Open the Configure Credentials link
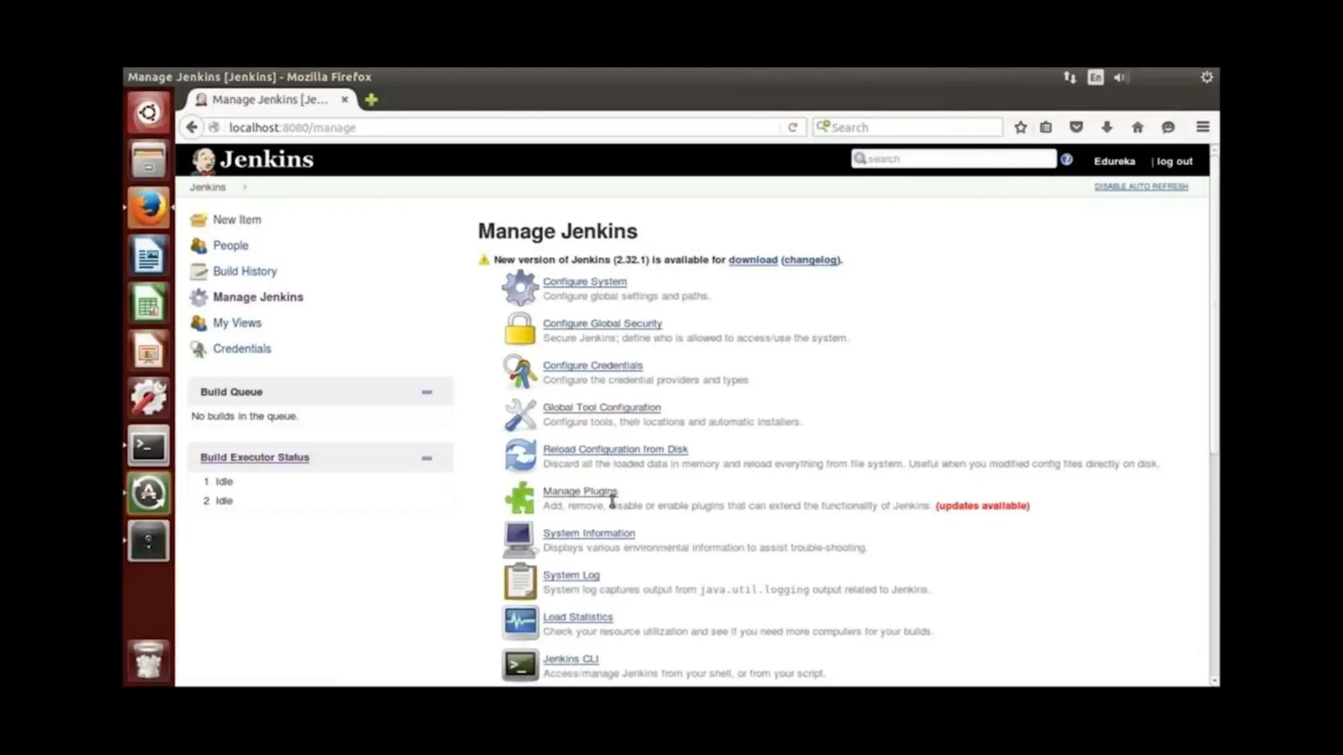The height and width of the screenshot is (755, 1343). 592,365
